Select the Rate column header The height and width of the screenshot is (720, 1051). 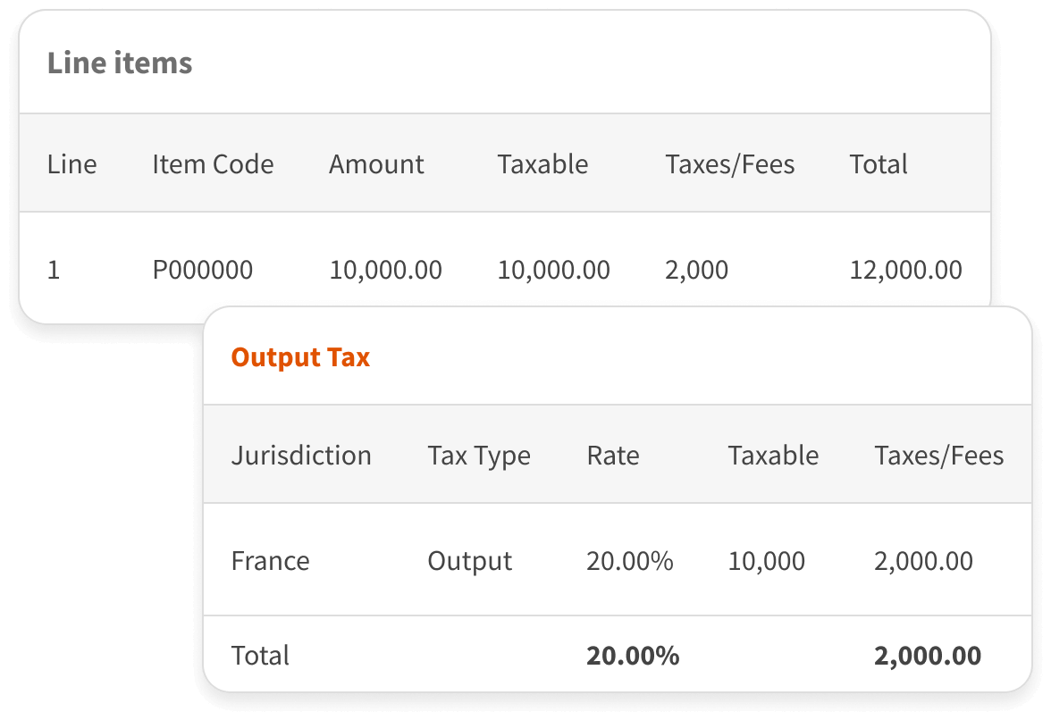click(x=613, y=456)
